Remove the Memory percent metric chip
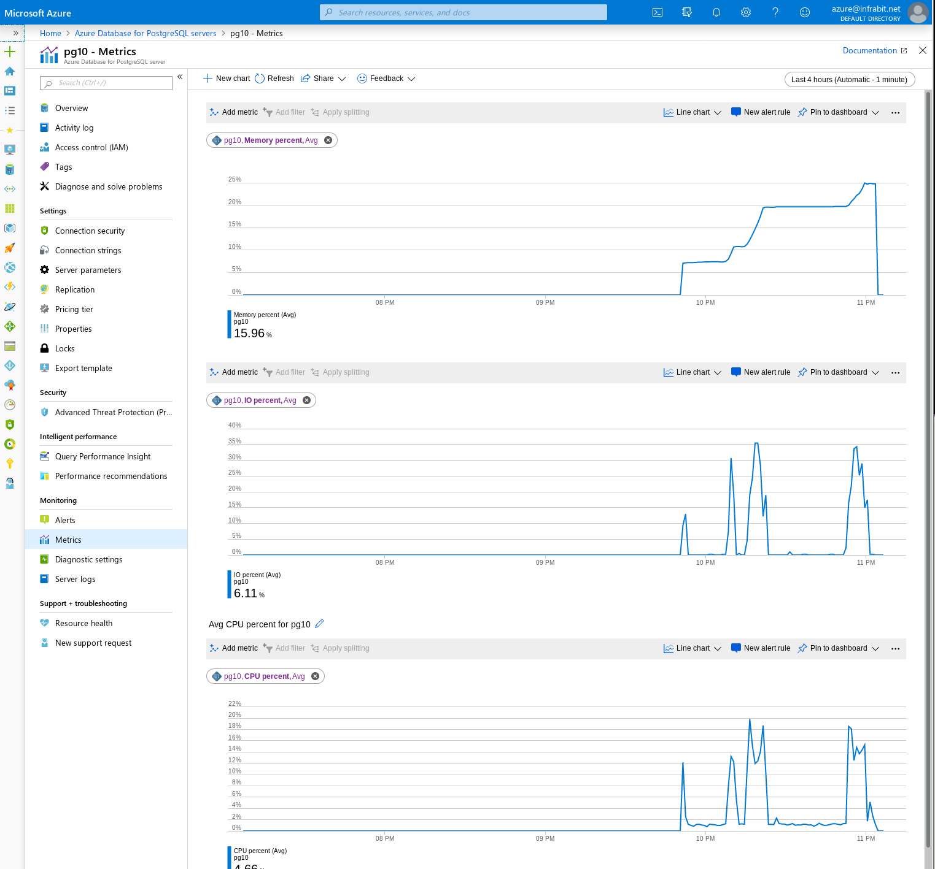Viewport: 935px width, 869px height. (x=328, y=140)
